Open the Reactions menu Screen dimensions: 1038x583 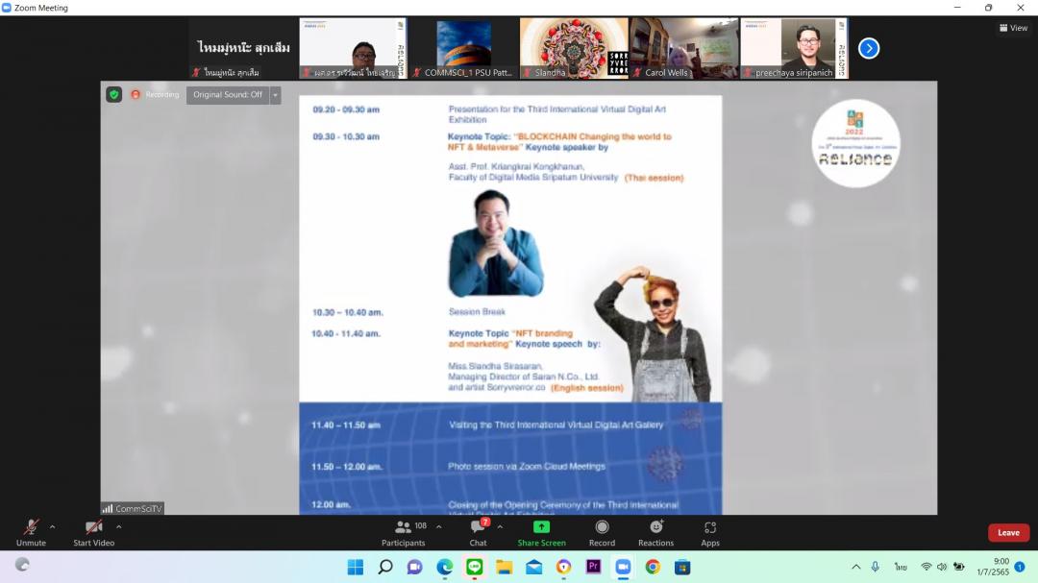[x=655, y=528]
